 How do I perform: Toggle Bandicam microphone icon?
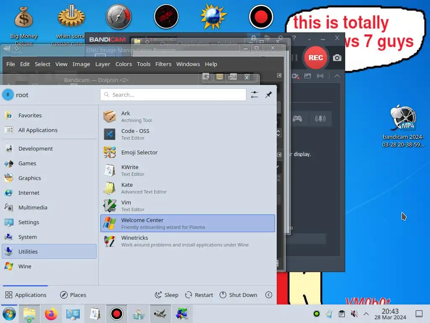pyautogui.click(x=320, y=118)
